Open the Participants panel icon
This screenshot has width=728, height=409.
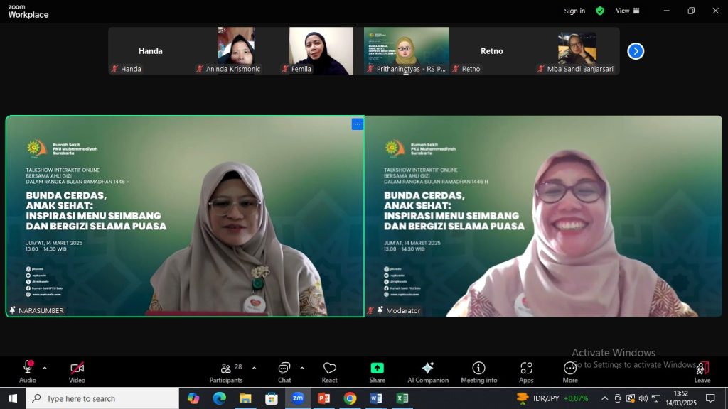coord(225,368)
